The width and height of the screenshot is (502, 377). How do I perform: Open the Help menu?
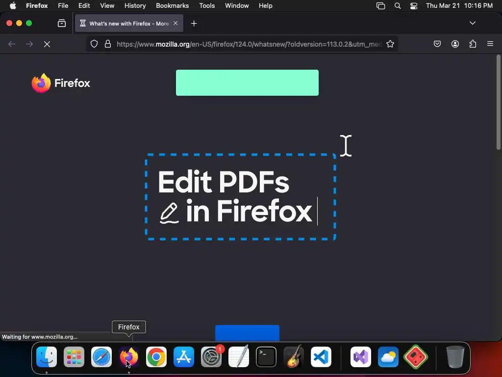point(265,6)
